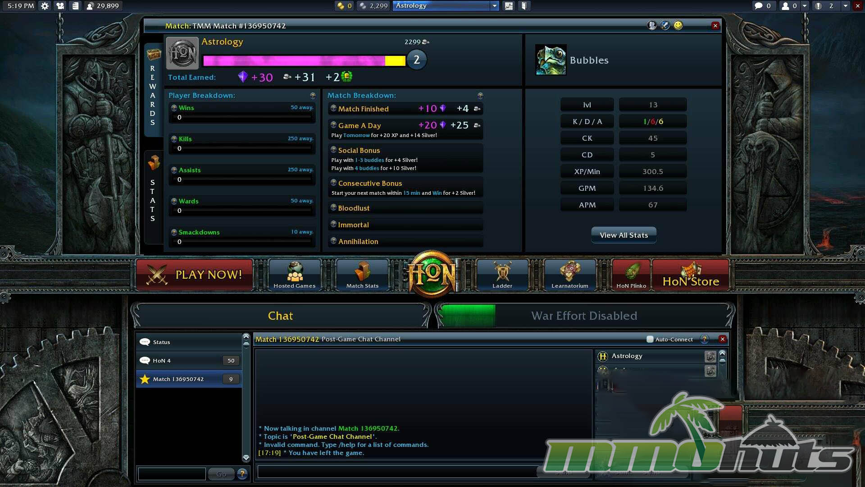The image size is (865, 487).
Task: Launch HoN Plinko
Action: point(631,274)
